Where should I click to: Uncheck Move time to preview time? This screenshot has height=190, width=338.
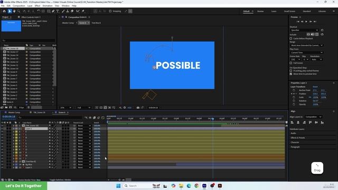tap(291, 74)
